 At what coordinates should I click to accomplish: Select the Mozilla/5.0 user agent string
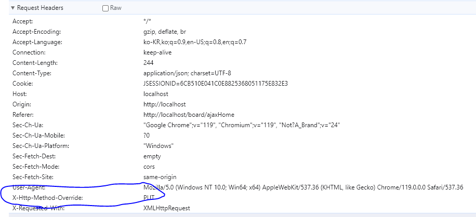[303, 187]
